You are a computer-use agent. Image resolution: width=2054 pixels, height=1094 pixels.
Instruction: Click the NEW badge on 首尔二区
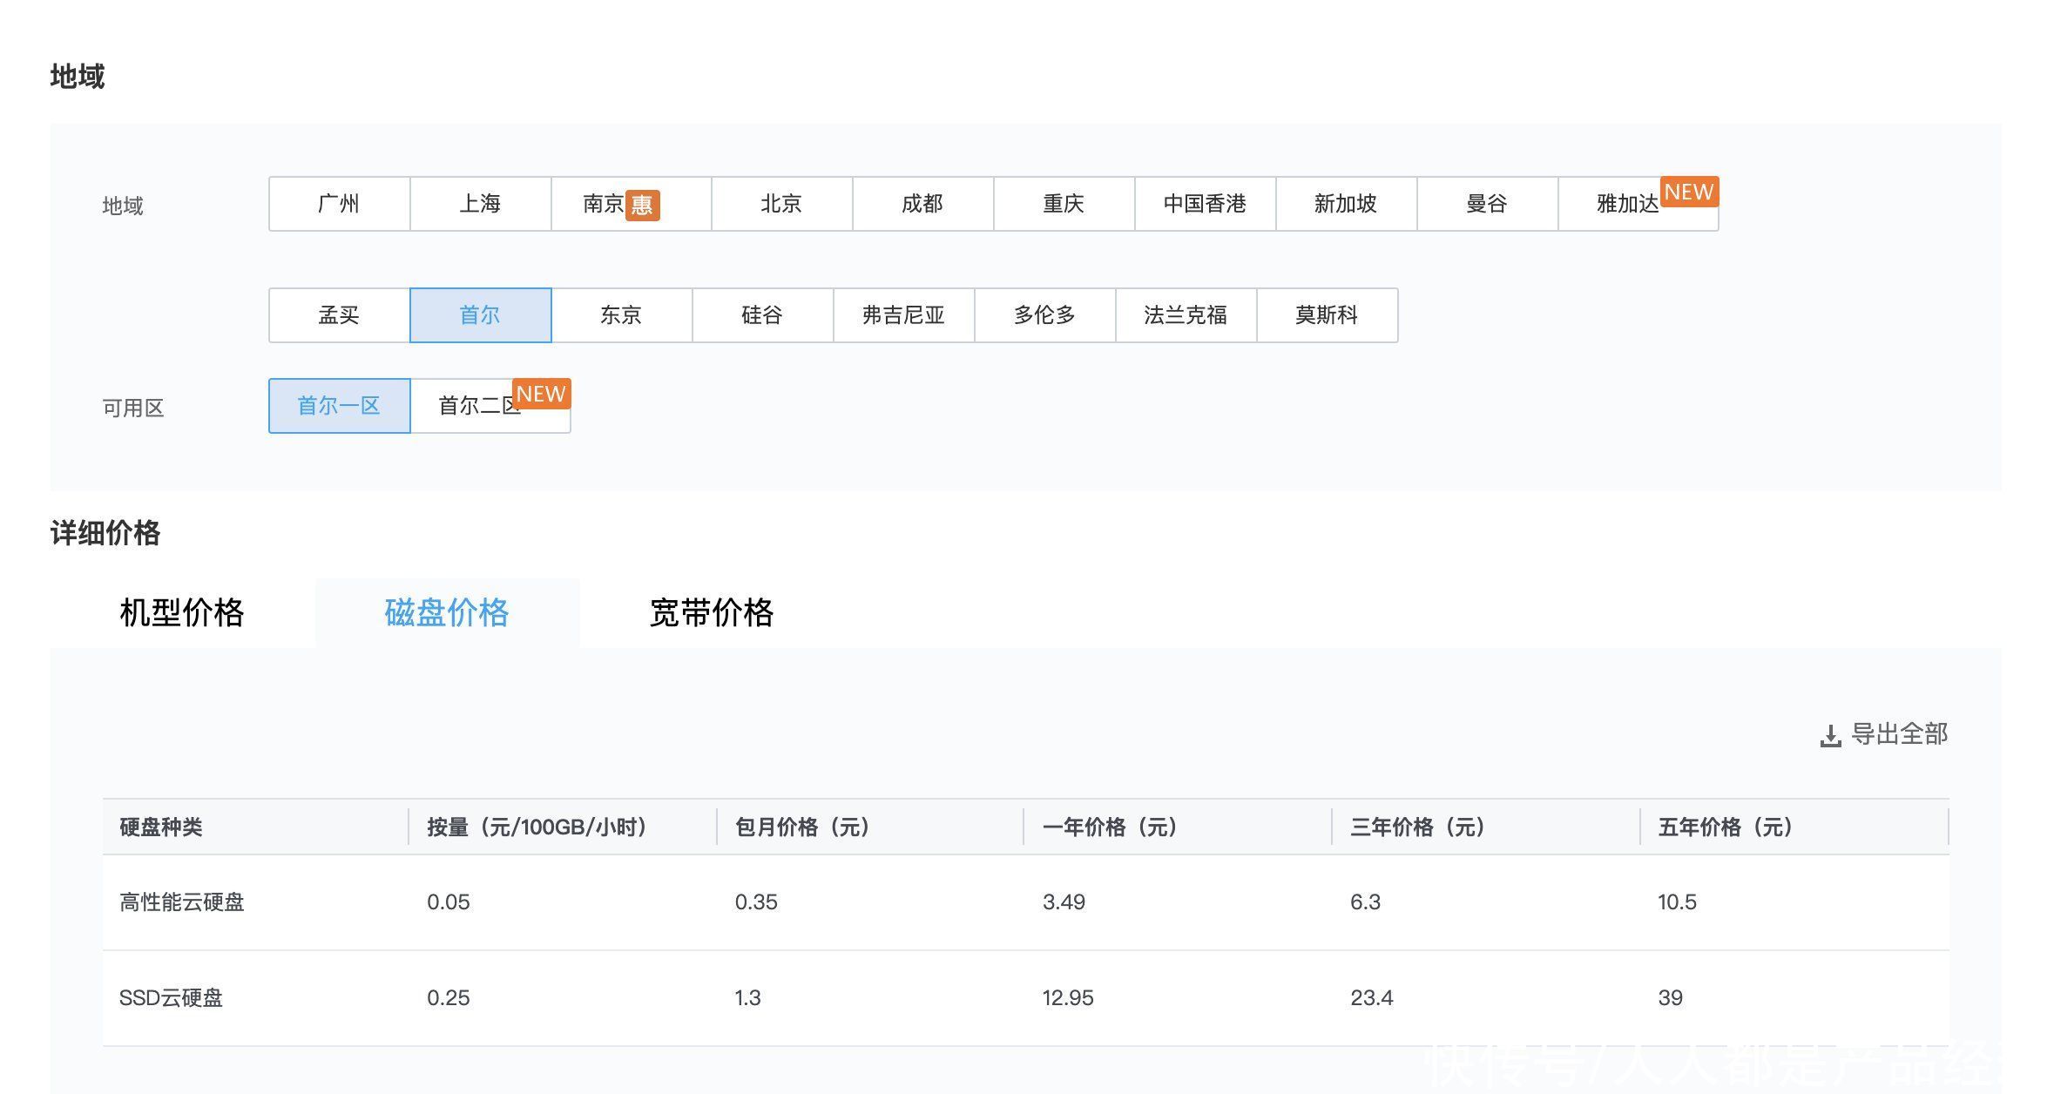pos(541,394)
